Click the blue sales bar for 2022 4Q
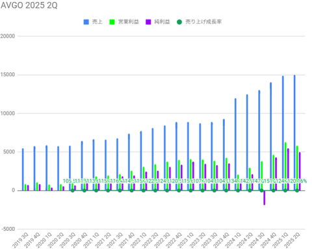 [176, 156]
